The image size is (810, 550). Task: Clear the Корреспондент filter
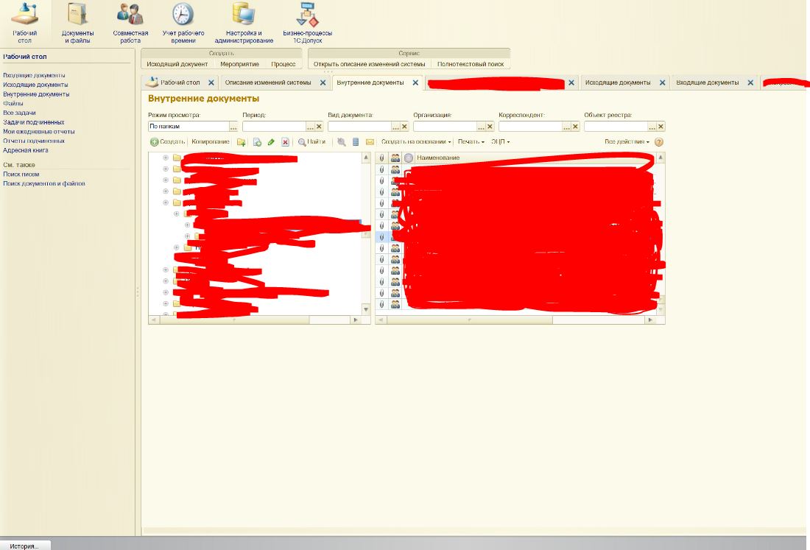click(x=575, y=127)
